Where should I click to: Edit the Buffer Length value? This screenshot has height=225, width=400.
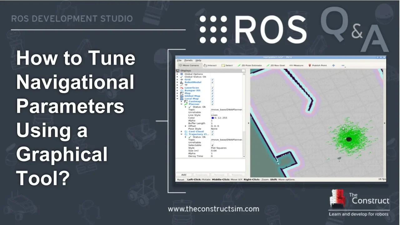click(212, 123)
